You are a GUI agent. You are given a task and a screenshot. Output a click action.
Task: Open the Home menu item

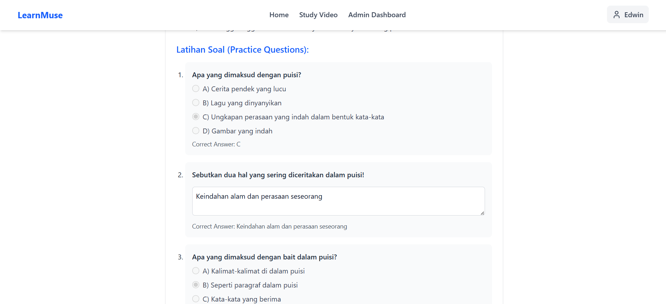click(279, 15)
